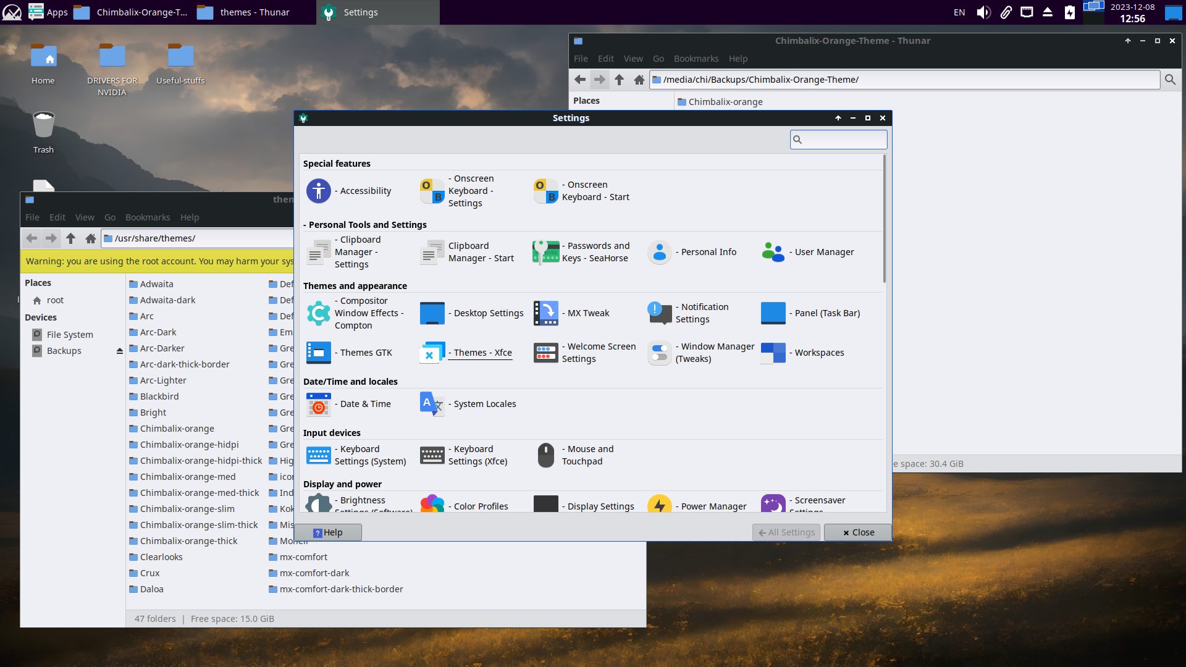Click the Help button in Settings
The height and width of the screenshot is (667, 1186).
pyautogui.click(x=328, y=532)
